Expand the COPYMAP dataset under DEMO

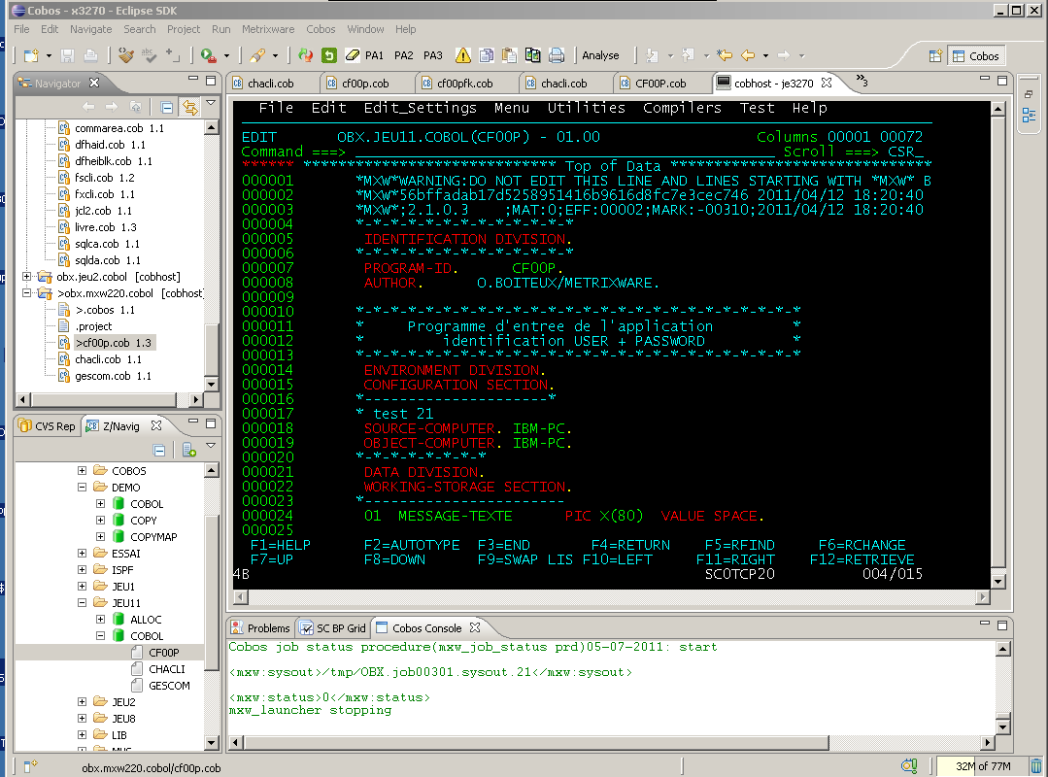(100, 537)
